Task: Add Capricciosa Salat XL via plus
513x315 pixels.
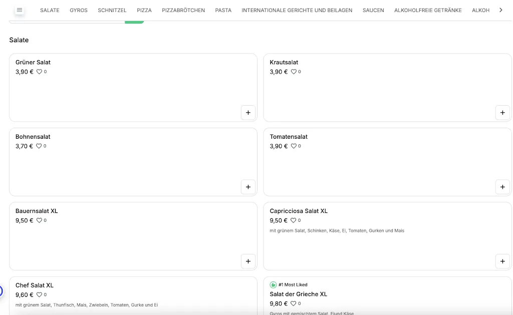Action: point(502,261)
